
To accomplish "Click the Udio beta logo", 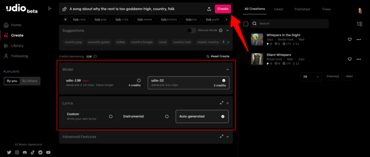I will (x=22, y=9).
